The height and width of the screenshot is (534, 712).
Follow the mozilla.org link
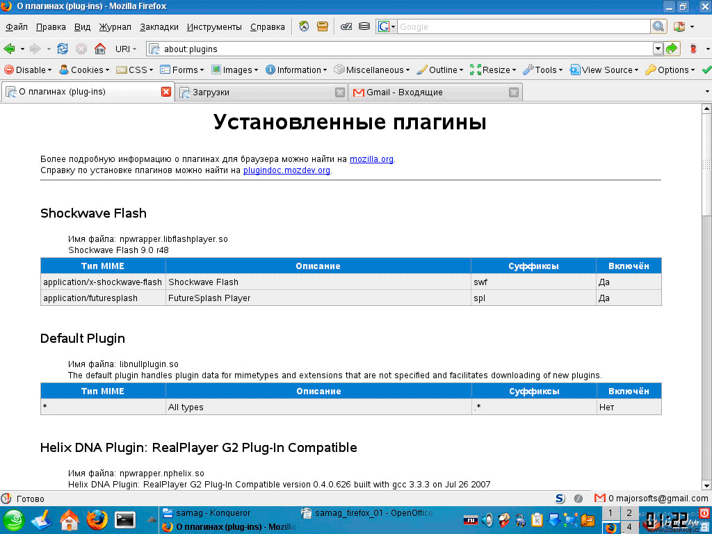pos(371,159)
